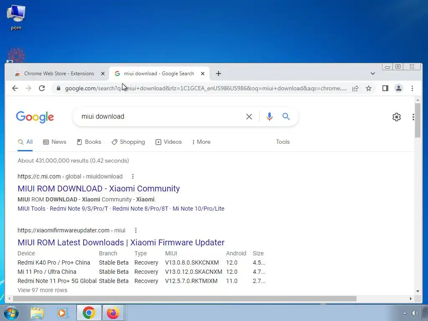Open Windows Explorer from taskbar
Viewport: 428px width, 321px height.
coord(37,313)
